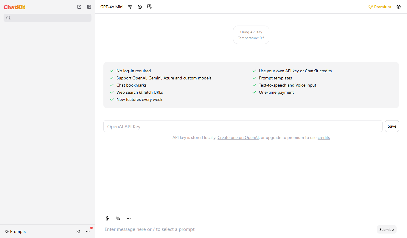
Task: Open the Create one on OpenAI link
Action: (238, 137)
